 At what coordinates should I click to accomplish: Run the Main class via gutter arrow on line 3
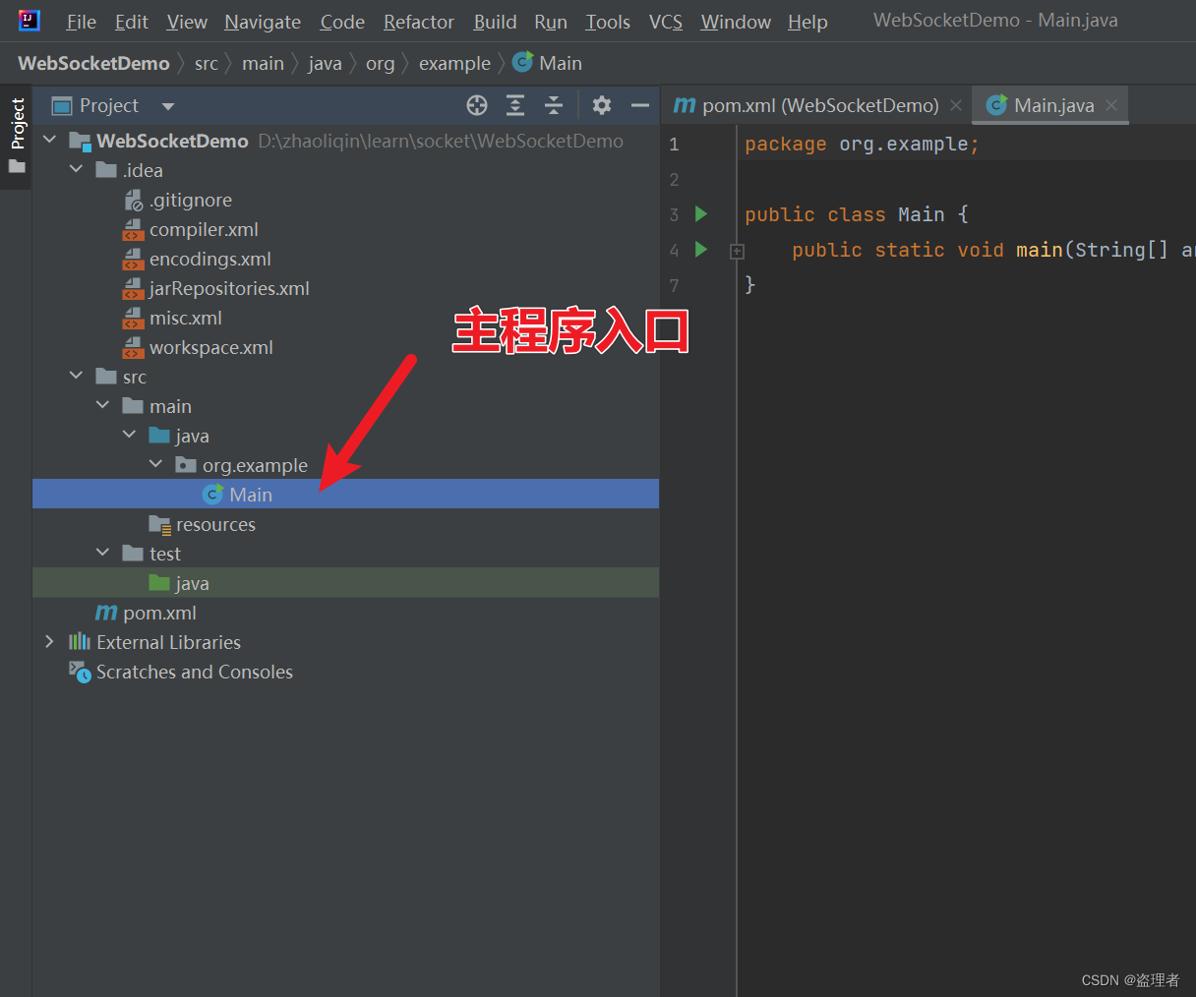[x=701, y=213]
